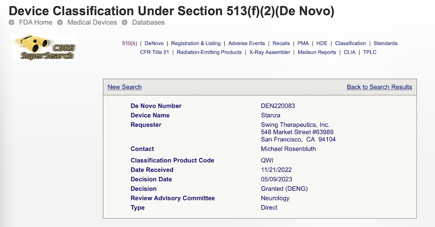The height and width of the screenshot is (227, 435).
Task: Go to the Standards database
Action: pos(385,43)
